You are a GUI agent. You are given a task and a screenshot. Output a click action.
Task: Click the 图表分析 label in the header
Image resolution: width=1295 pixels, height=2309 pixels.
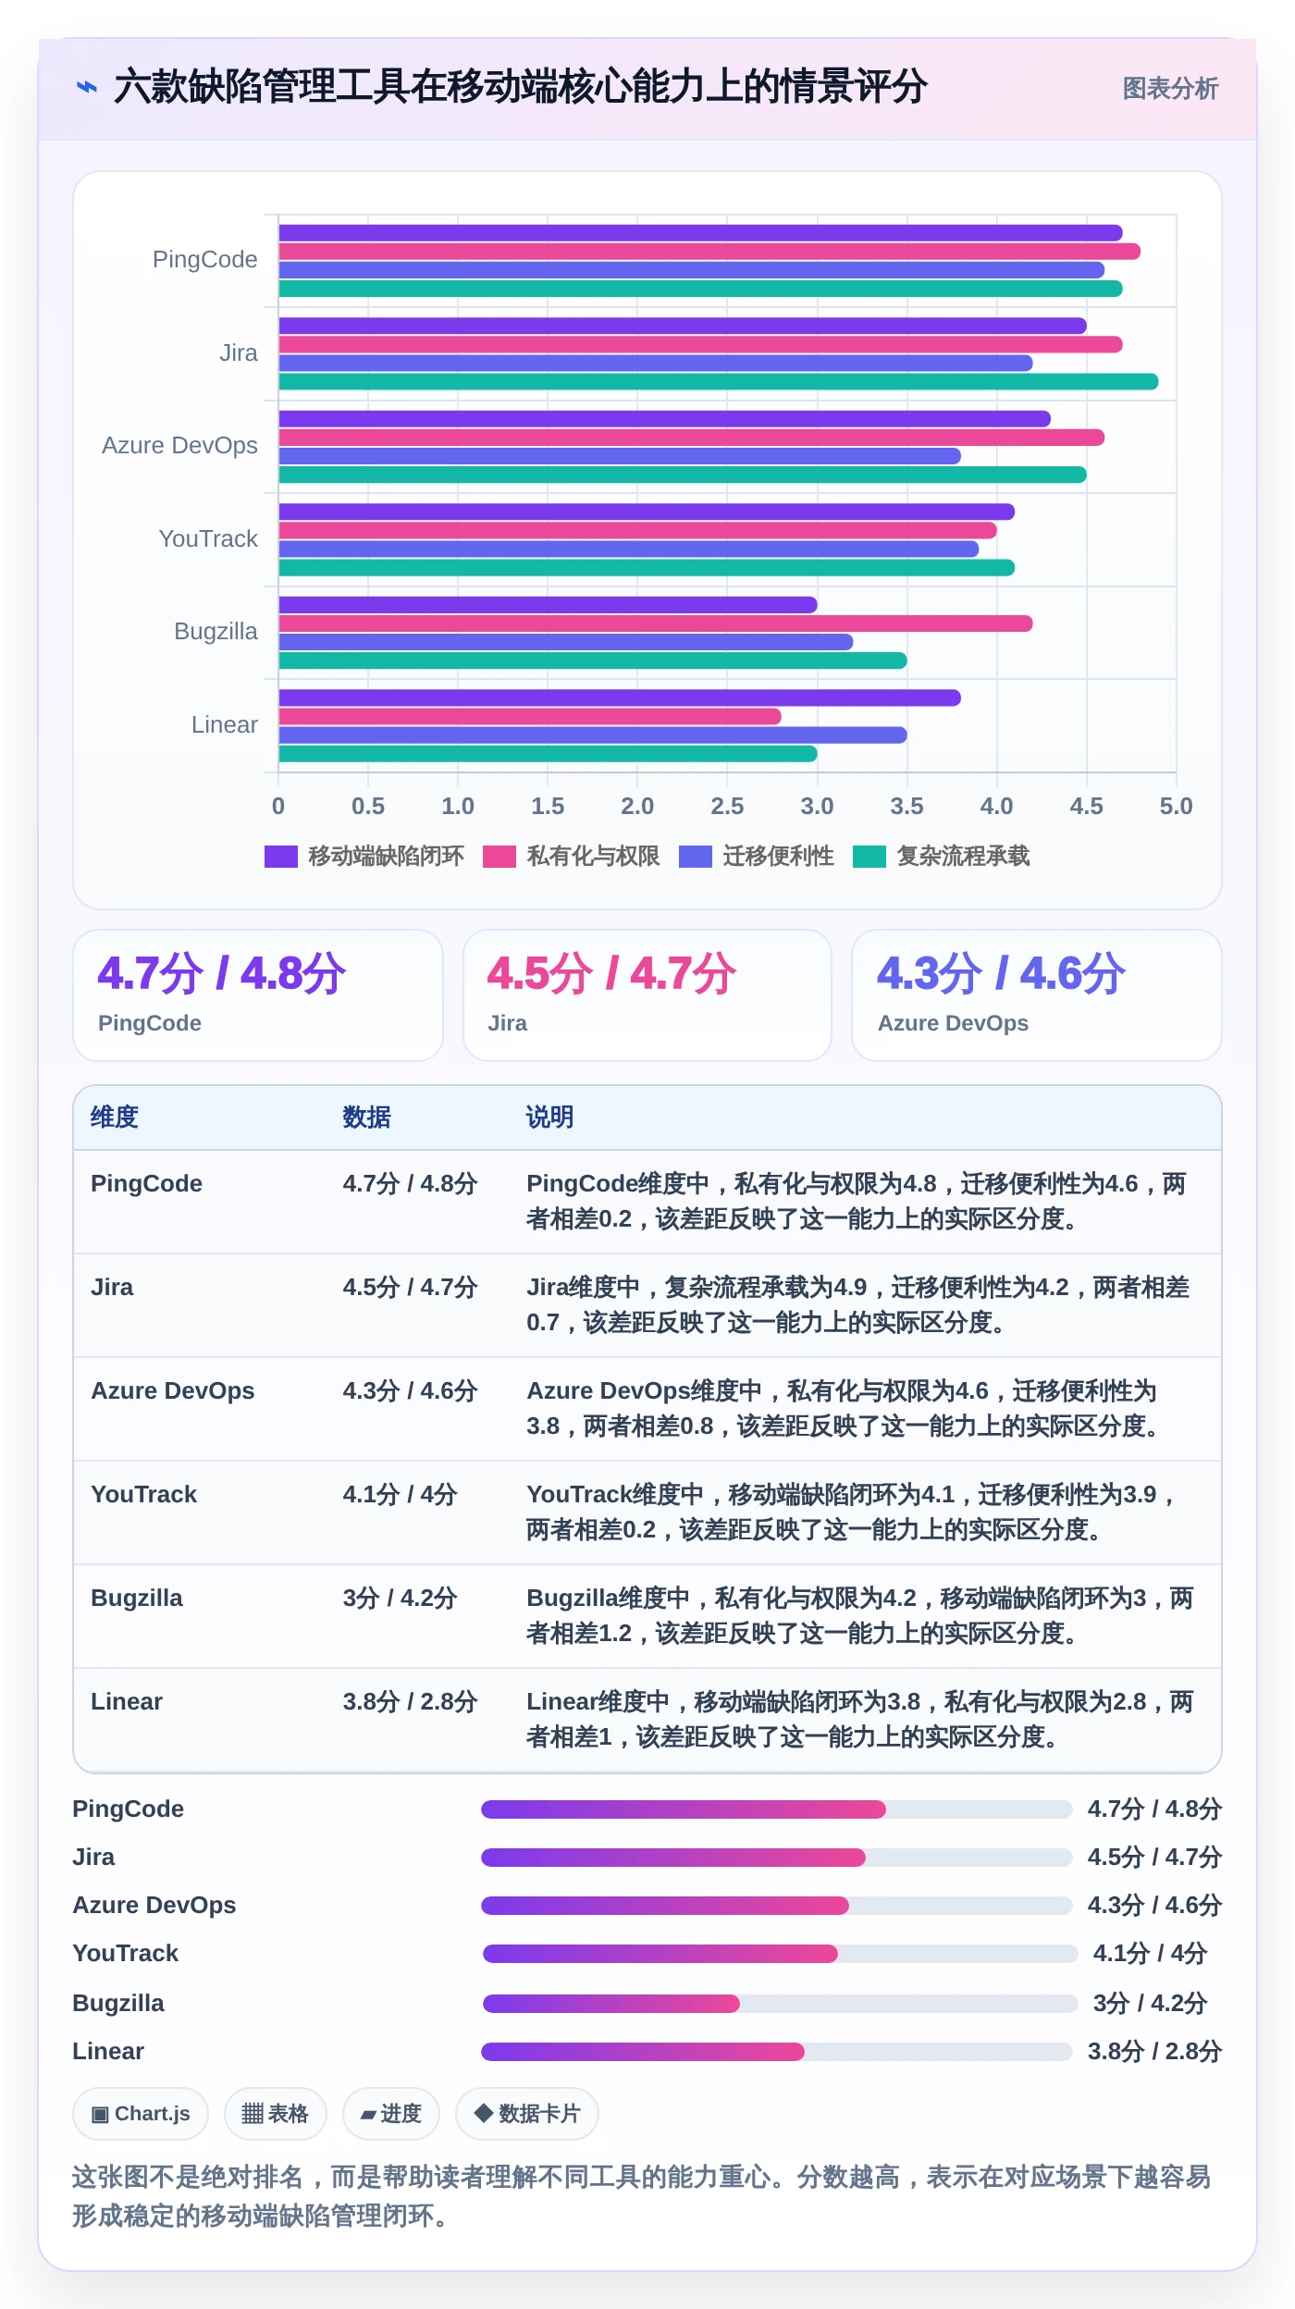coord(1170,89)
